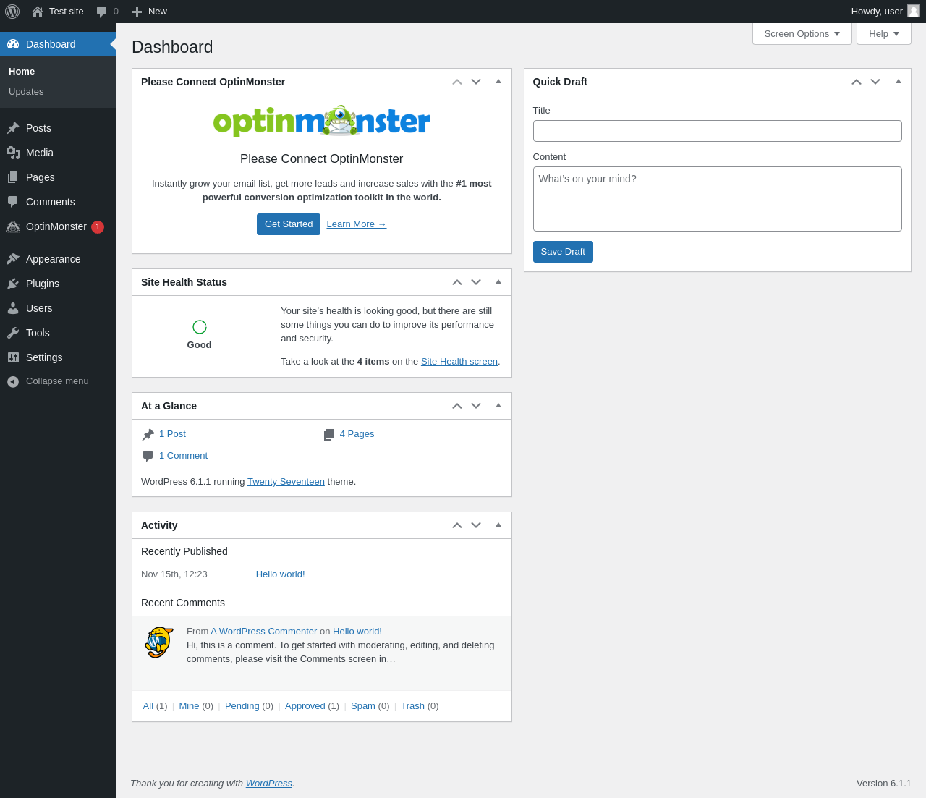This screenshot has height=798, width=926.
Task: Click the Dashboard gauge icon in sidebar
Action: tap(13, 44)
